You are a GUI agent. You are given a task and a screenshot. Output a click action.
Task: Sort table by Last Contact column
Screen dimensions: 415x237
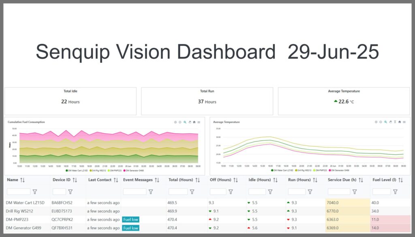tap(116, 180)
